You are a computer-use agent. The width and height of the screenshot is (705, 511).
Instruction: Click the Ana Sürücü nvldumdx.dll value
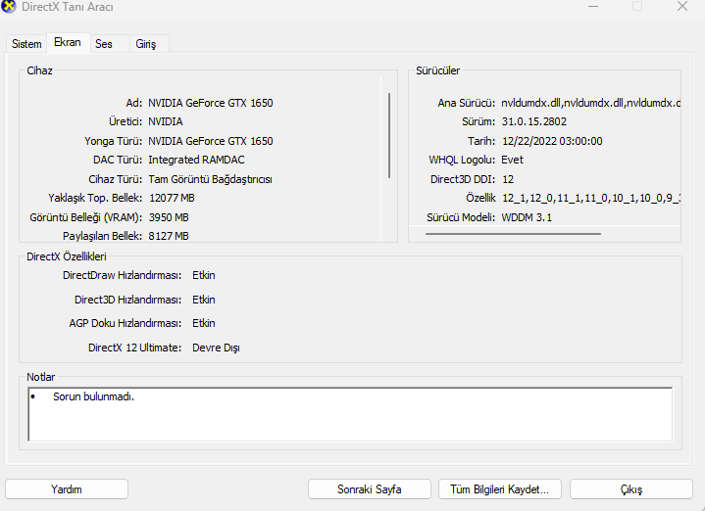(x=590, y=103)
